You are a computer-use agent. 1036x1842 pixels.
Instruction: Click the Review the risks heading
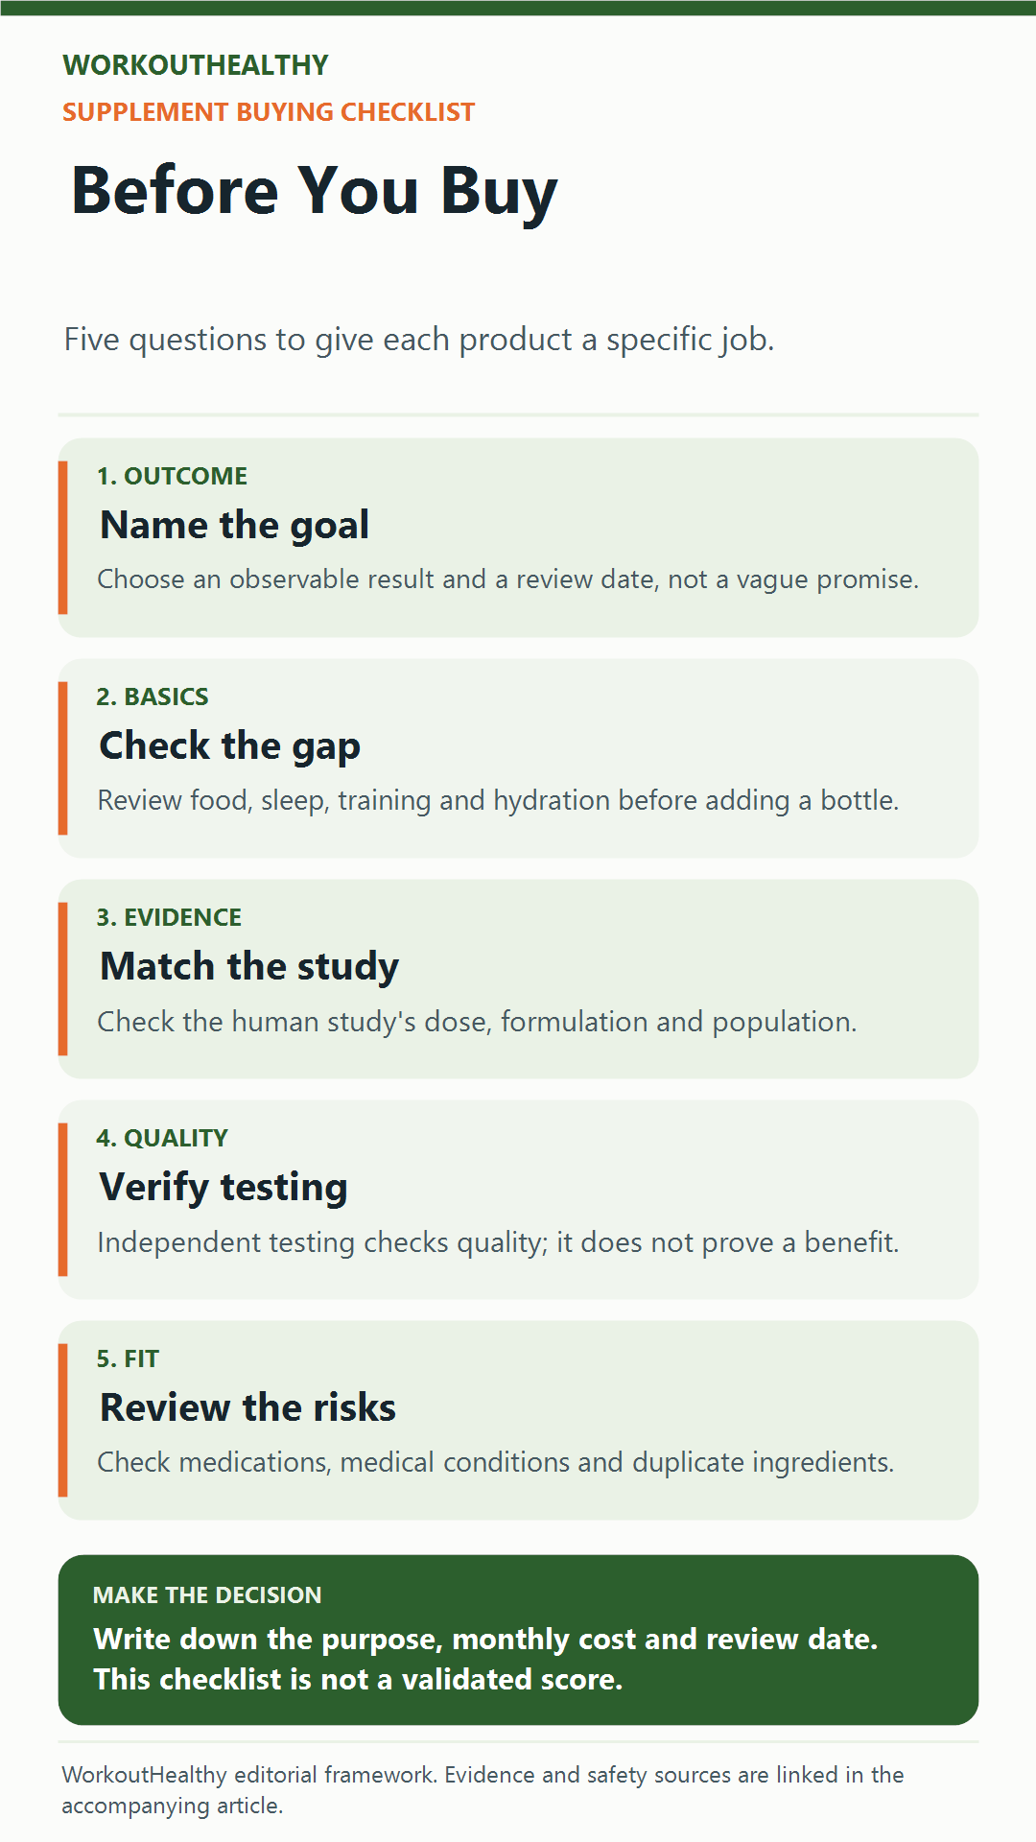247,1408
